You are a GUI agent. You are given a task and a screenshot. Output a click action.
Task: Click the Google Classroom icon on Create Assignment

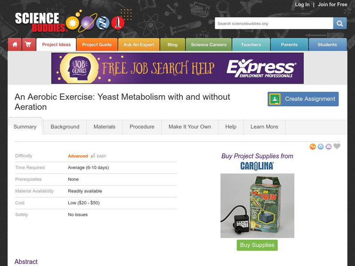tap(275, 99)
